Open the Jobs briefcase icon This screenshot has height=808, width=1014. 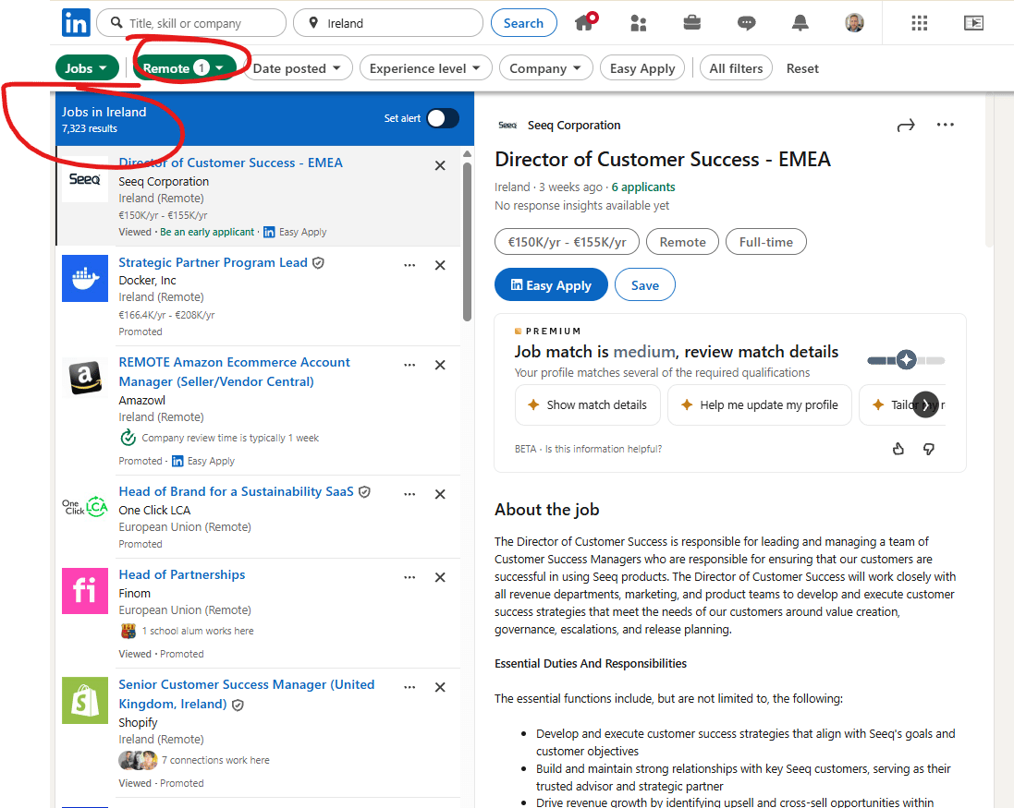(692, 23)
